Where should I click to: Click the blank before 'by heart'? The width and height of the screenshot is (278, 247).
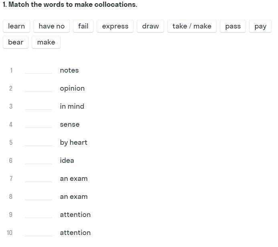point(39,143)
